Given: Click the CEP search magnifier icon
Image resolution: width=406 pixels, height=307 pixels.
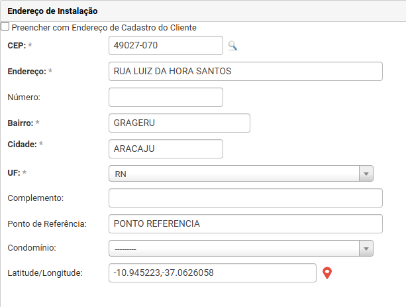Looking at the screenshot, I should [x=232, y=46].
